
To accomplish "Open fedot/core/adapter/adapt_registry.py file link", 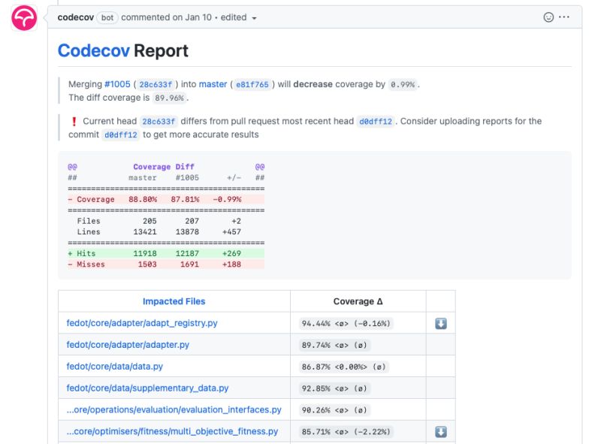I will [142, 323].
